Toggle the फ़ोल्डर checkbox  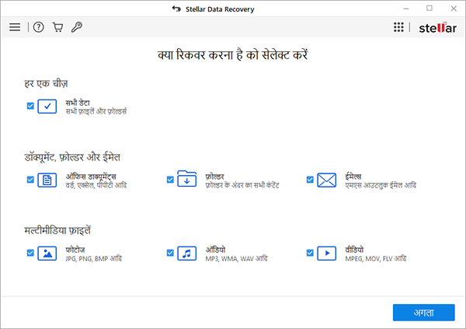(170, 180)
